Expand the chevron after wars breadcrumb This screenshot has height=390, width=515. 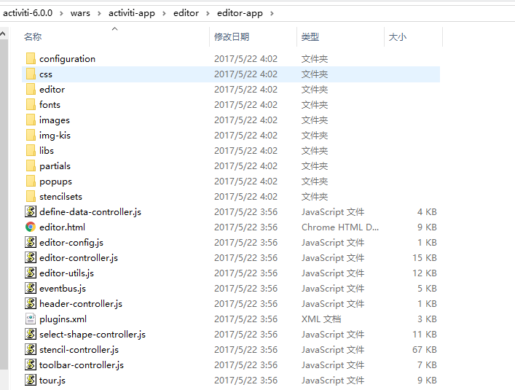click(99, 13)
